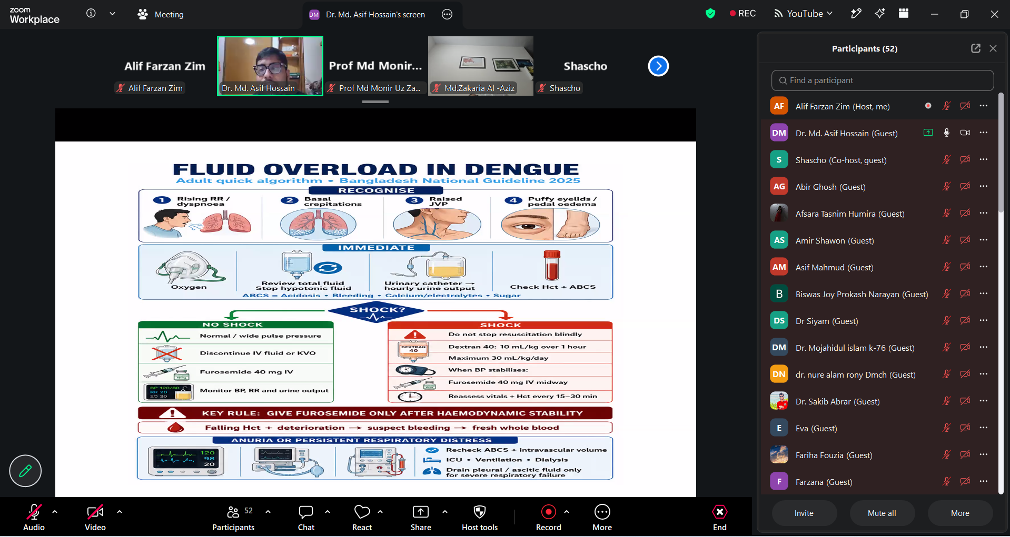This screenshot has height=537, width=1010.
Task: Open More options in bottom toolbar
Action: (x=602, y=518)
